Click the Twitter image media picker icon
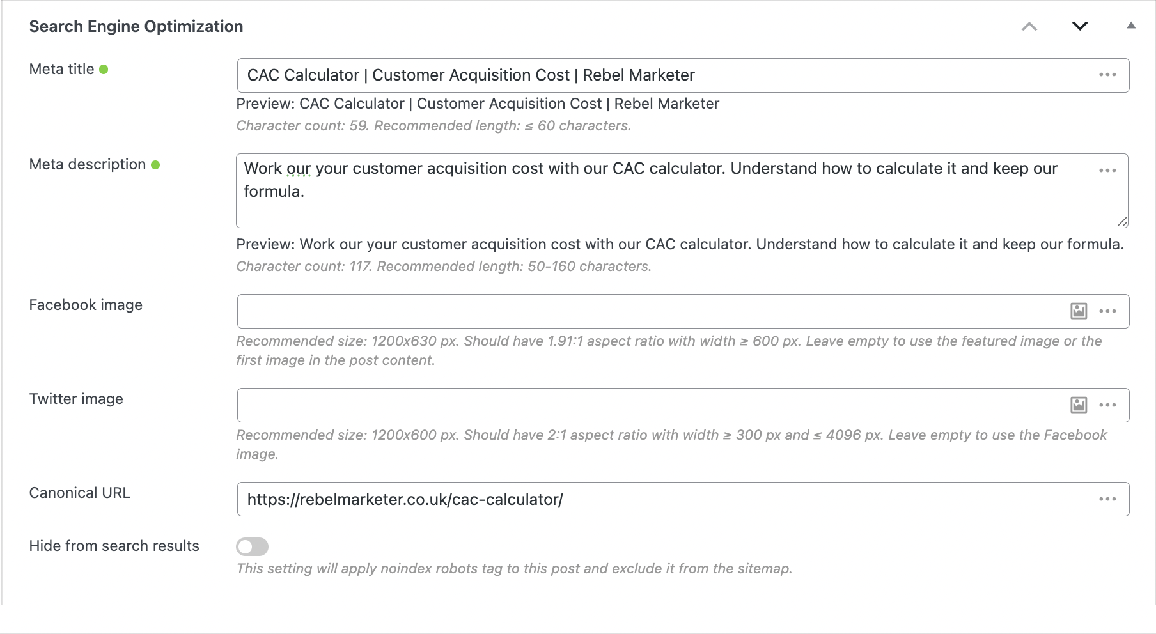Screen dimensions: 1156x634 coord(1079,405)
